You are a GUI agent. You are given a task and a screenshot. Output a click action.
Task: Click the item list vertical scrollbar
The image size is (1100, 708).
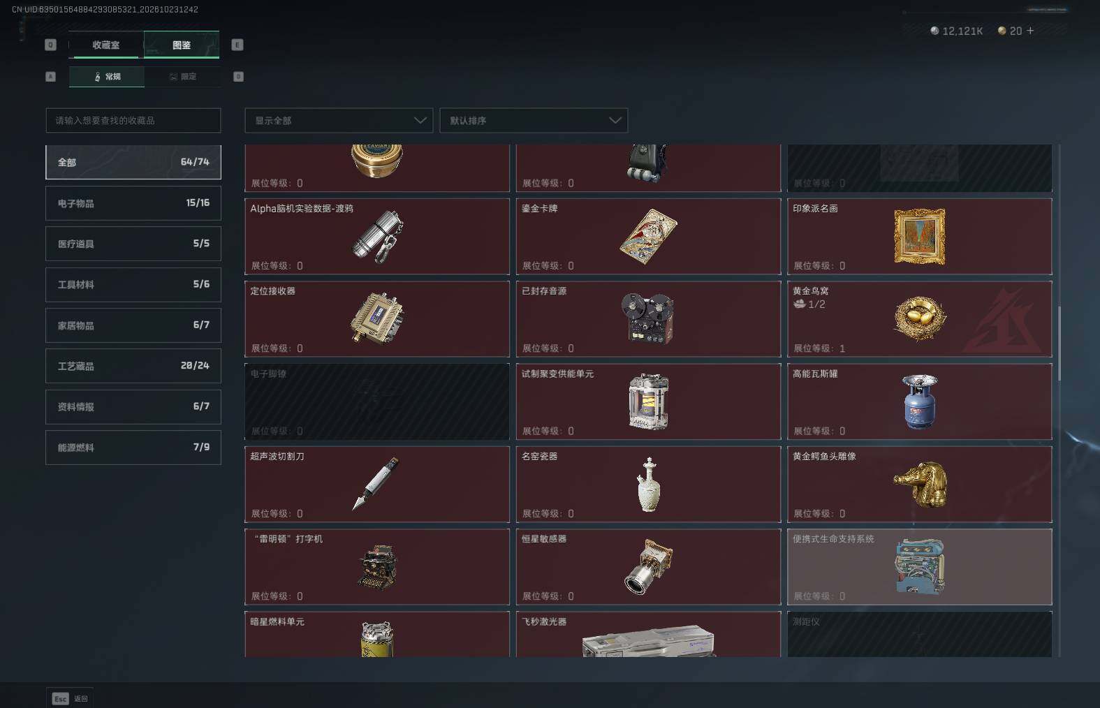tap(1059, 344)
